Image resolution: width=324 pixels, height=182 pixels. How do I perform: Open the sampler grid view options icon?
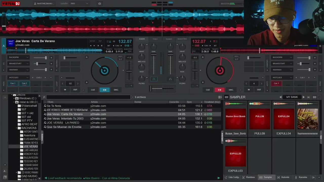(x=314, y=97)
